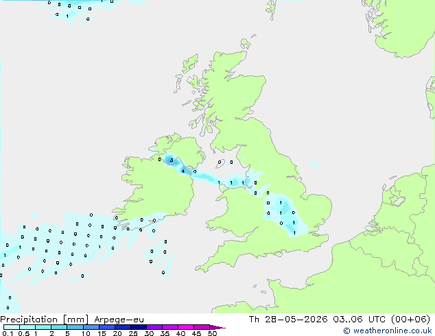Click the '45' legend scale value

pyautogui.click(x=196, y=333)
